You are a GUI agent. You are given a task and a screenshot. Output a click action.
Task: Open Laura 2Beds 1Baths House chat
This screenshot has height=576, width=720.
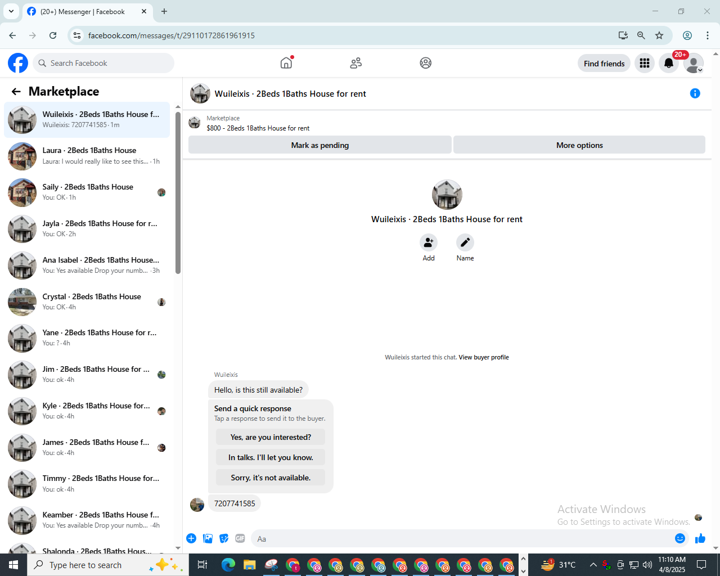tap(87, 156)
